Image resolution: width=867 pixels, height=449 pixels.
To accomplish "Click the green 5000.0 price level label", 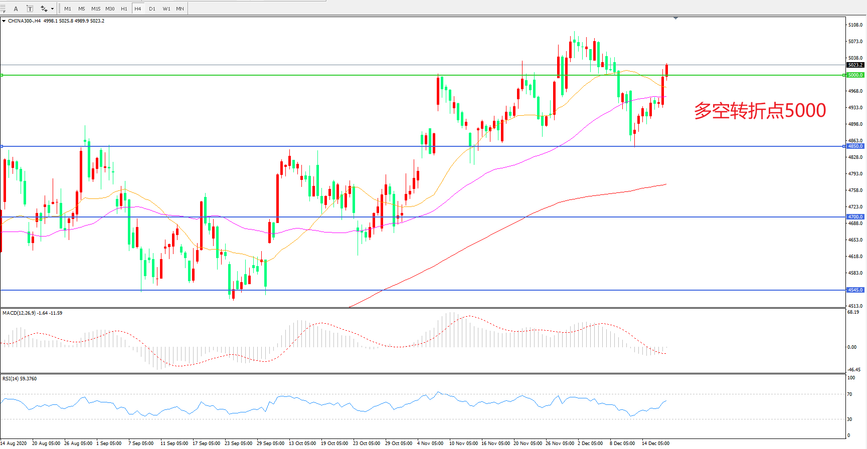I will point(855,75).
